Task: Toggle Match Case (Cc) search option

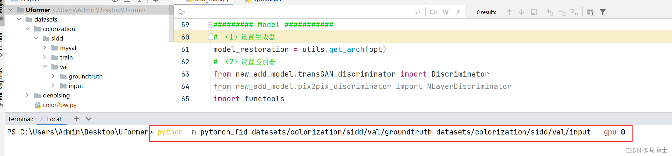Action: coord(433,12)
